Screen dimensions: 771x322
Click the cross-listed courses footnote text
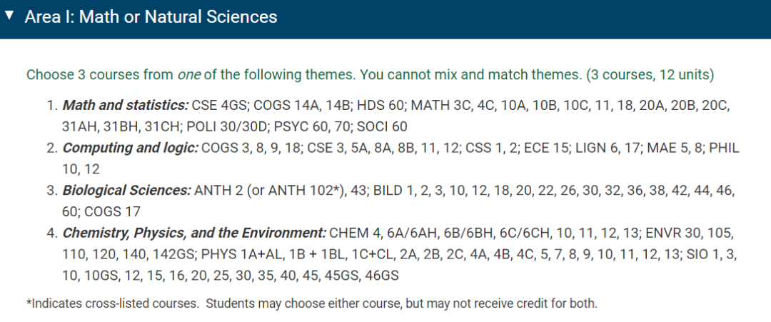pos(312,303)
